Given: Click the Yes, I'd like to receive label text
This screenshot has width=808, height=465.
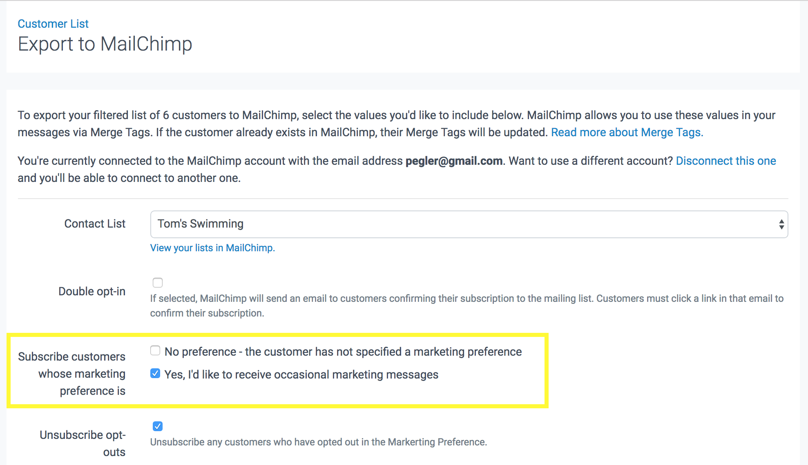Looking at the screenshot, I should point(301,374).
